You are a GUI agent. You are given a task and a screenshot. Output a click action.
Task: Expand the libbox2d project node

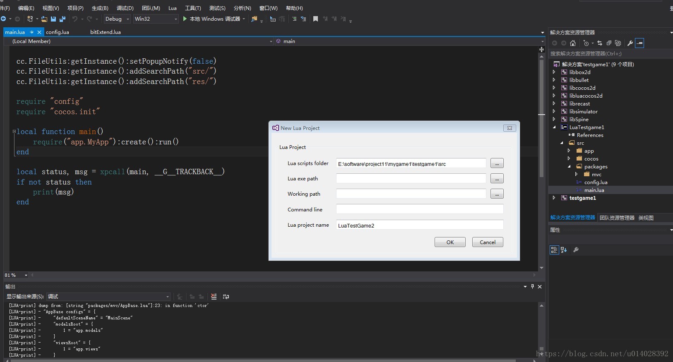(x=554, y=72)
